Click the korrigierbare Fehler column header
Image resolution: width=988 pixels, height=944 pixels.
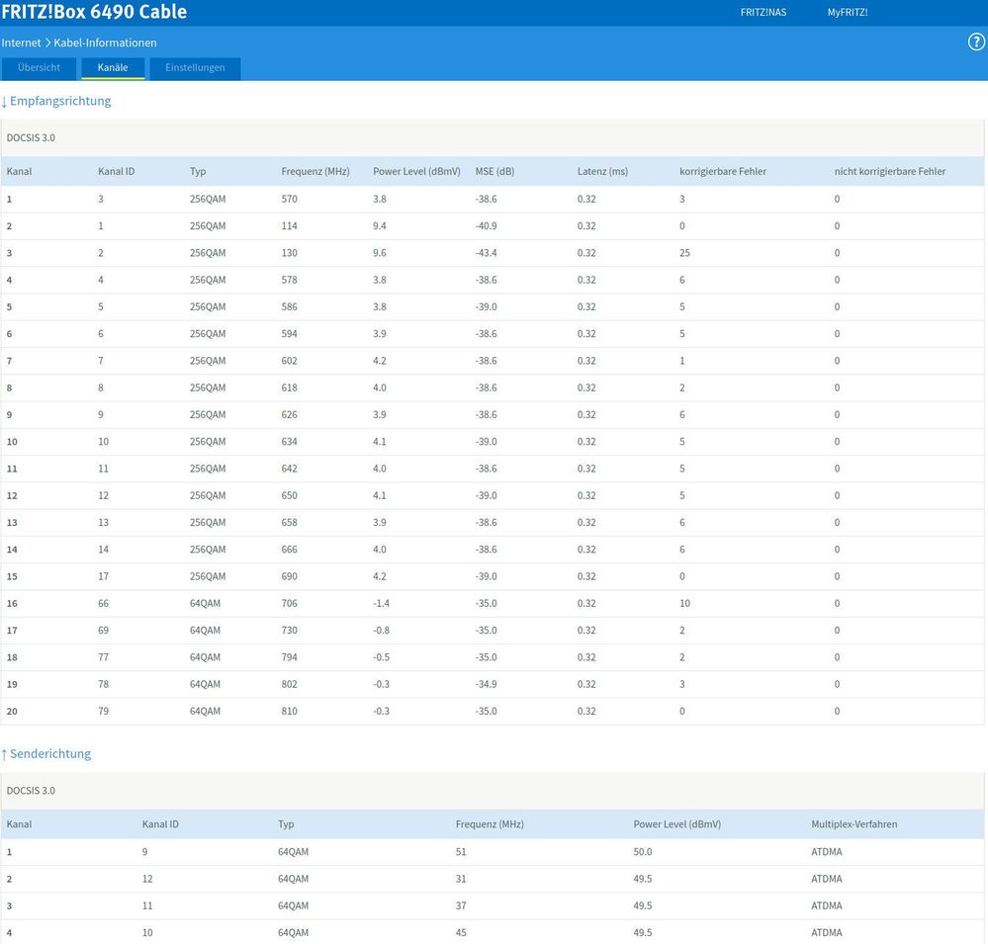722,171
